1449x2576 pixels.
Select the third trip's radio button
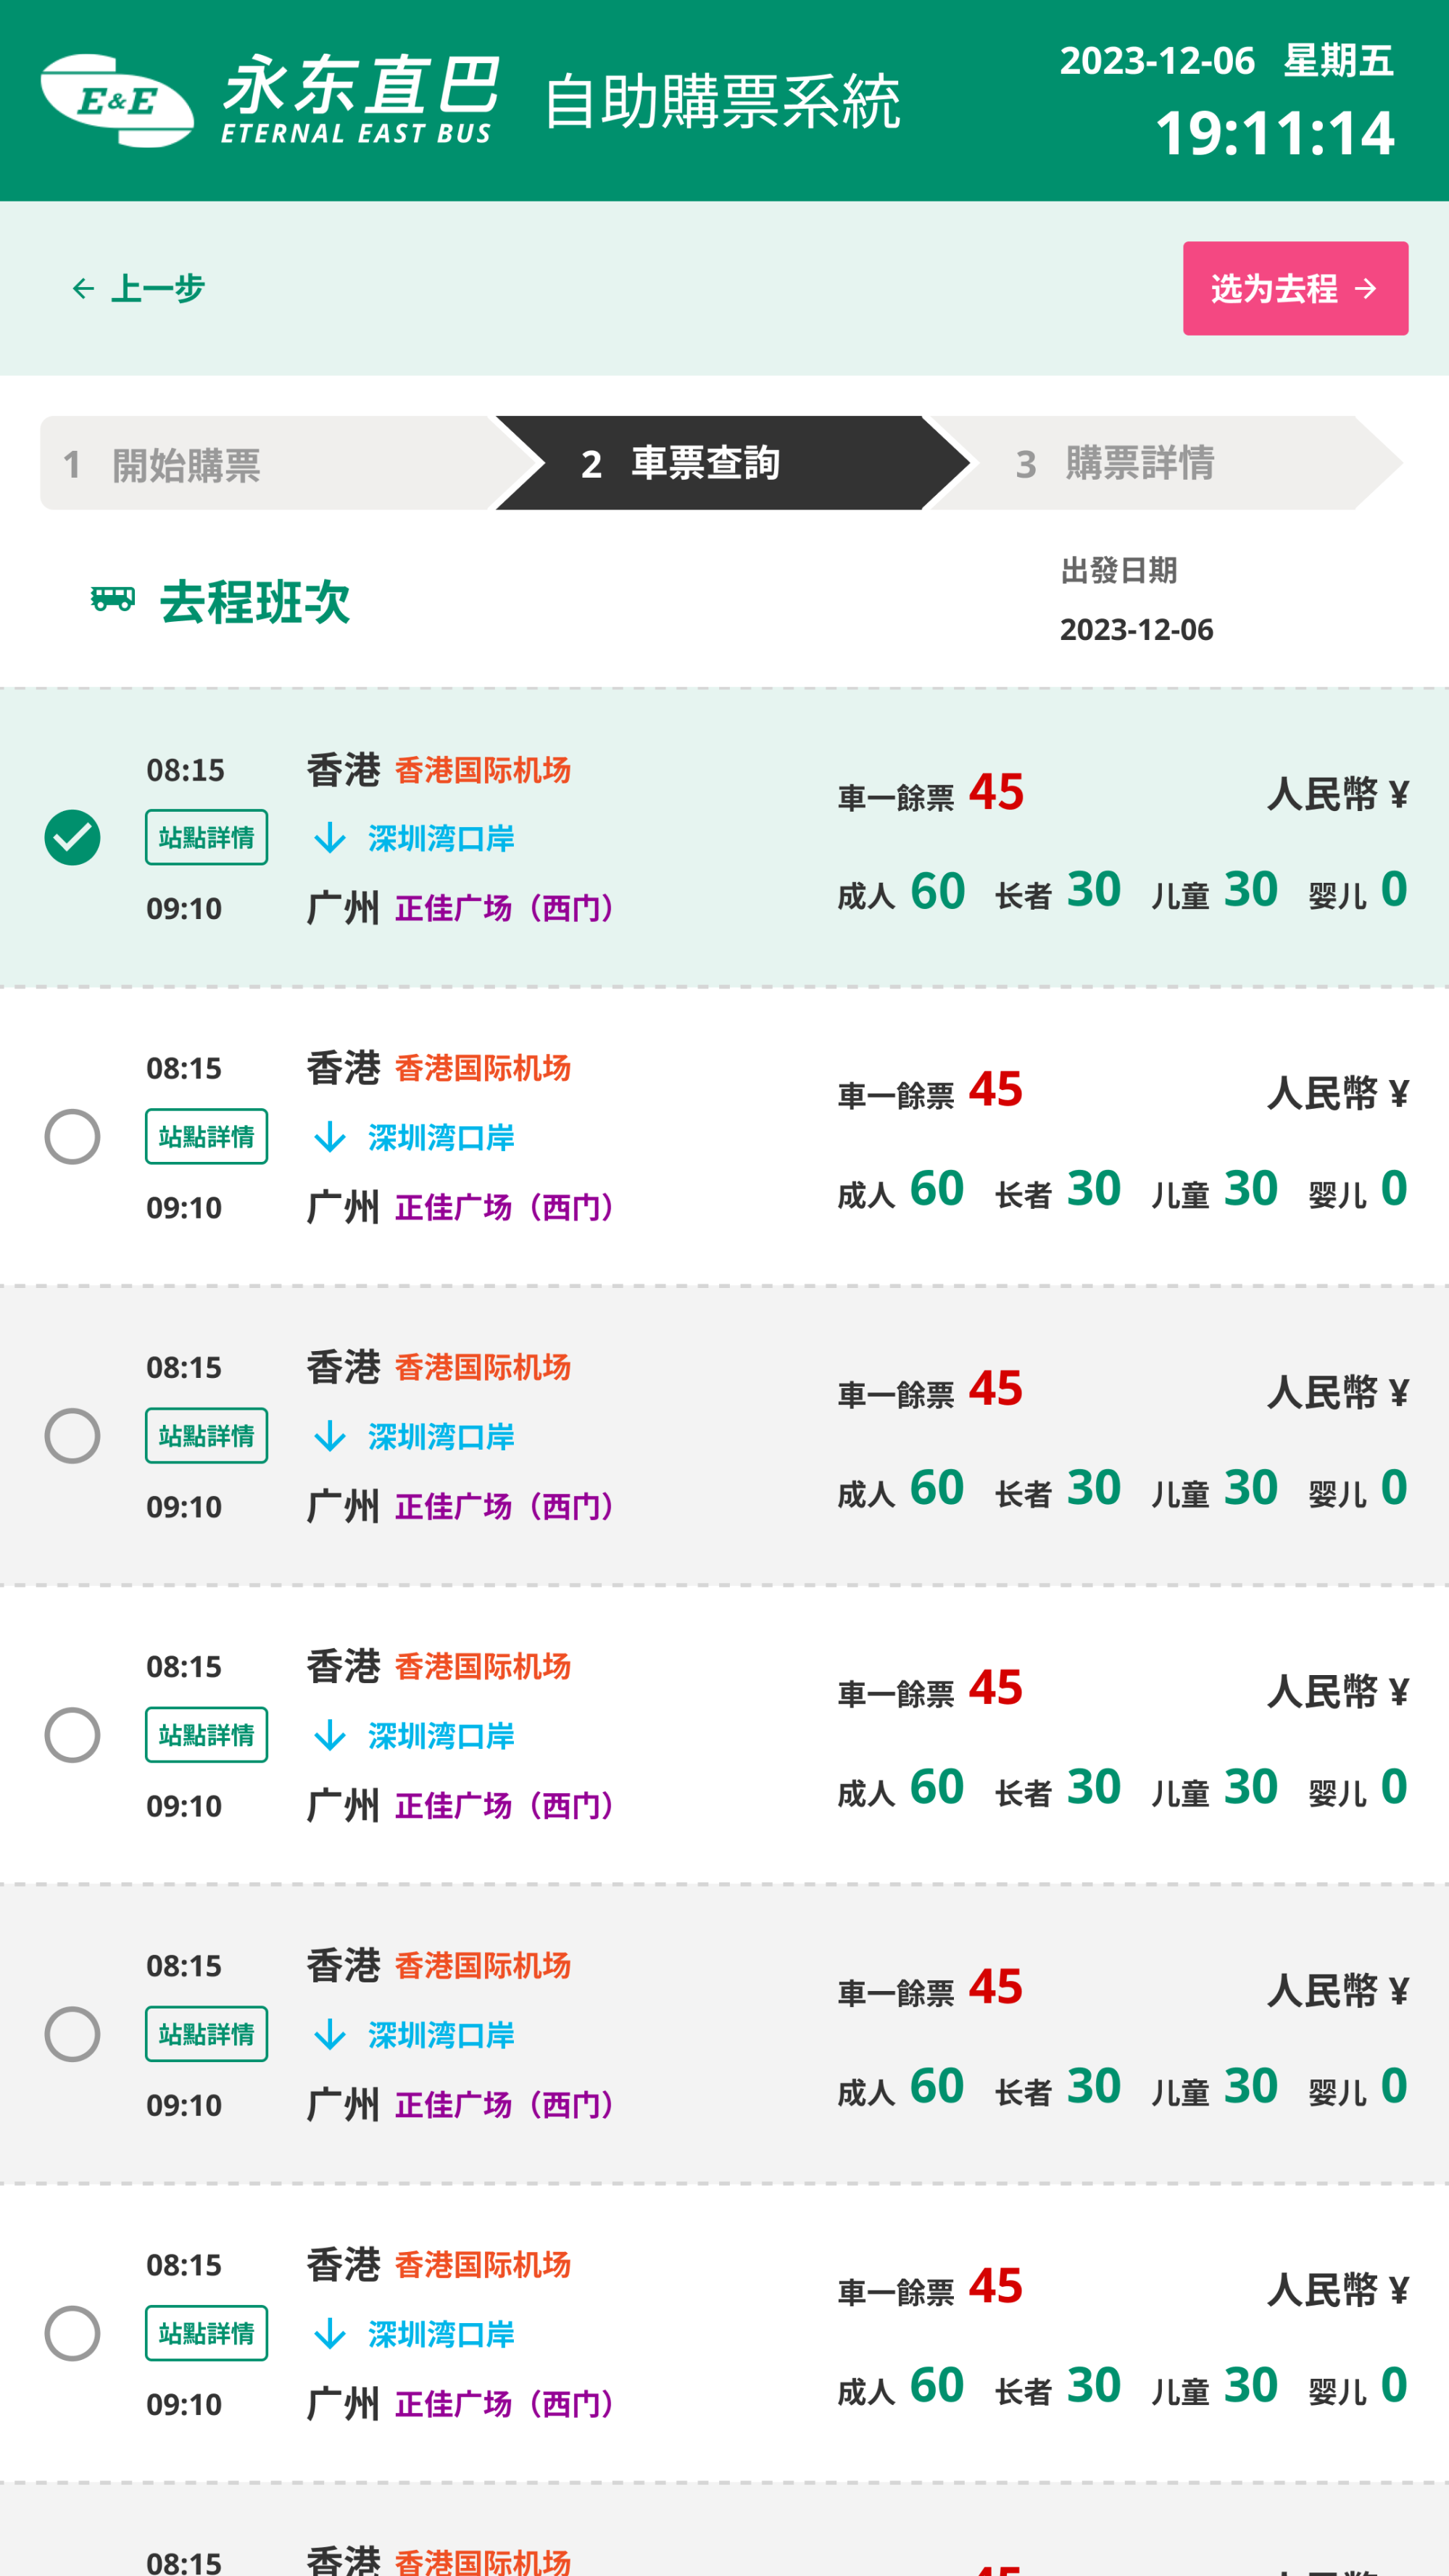click(x=72, y=1436)
